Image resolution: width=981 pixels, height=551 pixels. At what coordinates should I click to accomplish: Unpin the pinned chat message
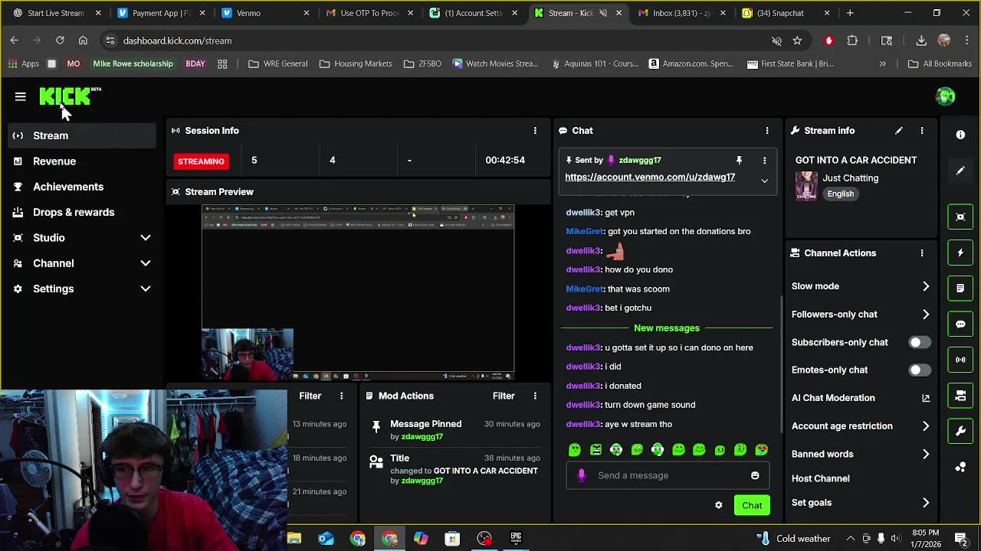click(739, 160)
